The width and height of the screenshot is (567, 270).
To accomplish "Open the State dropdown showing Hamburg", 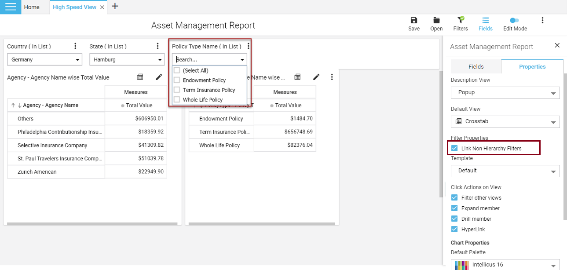I will pyautogui.click(x=127, y=59).
